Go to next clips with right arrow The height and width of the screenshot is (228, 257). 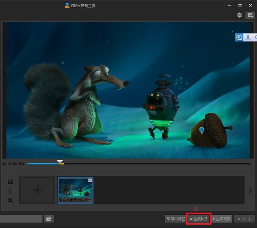click(250, 191)
